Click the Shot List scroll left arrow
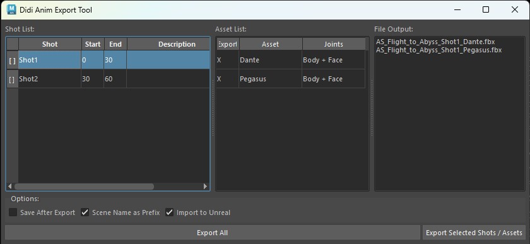Screen dimensions: 530x244 pyautogui.click(x=10, y=186)
